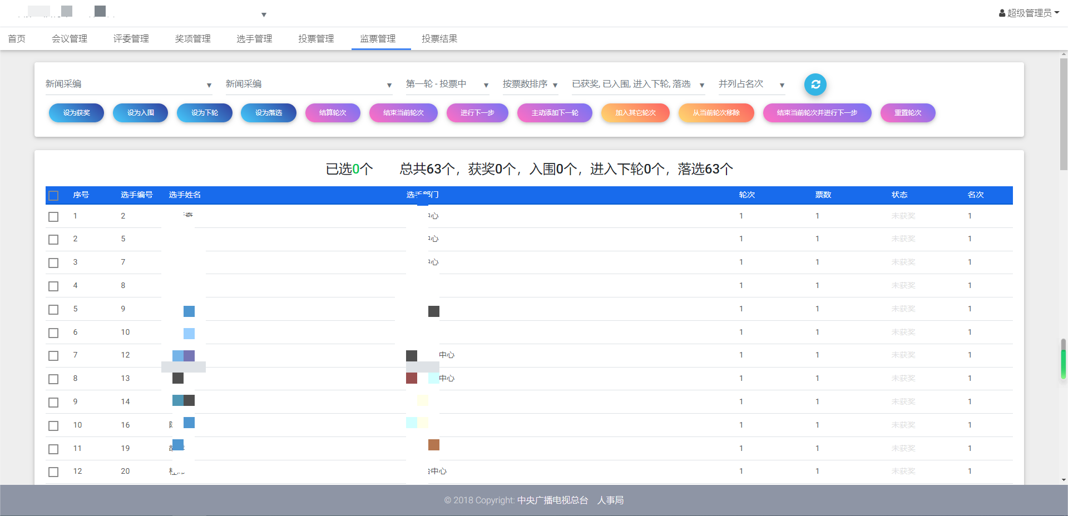Open the 按票数排序 sort dropdown
The height and width of the screenshot is (516, 1068).
click(531, 84)
